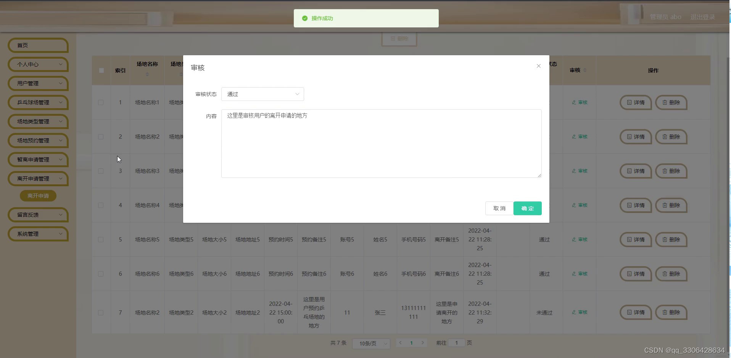Check the checkbox for row 6
Viewport: 731px width, 358px height.
(101, 274)
